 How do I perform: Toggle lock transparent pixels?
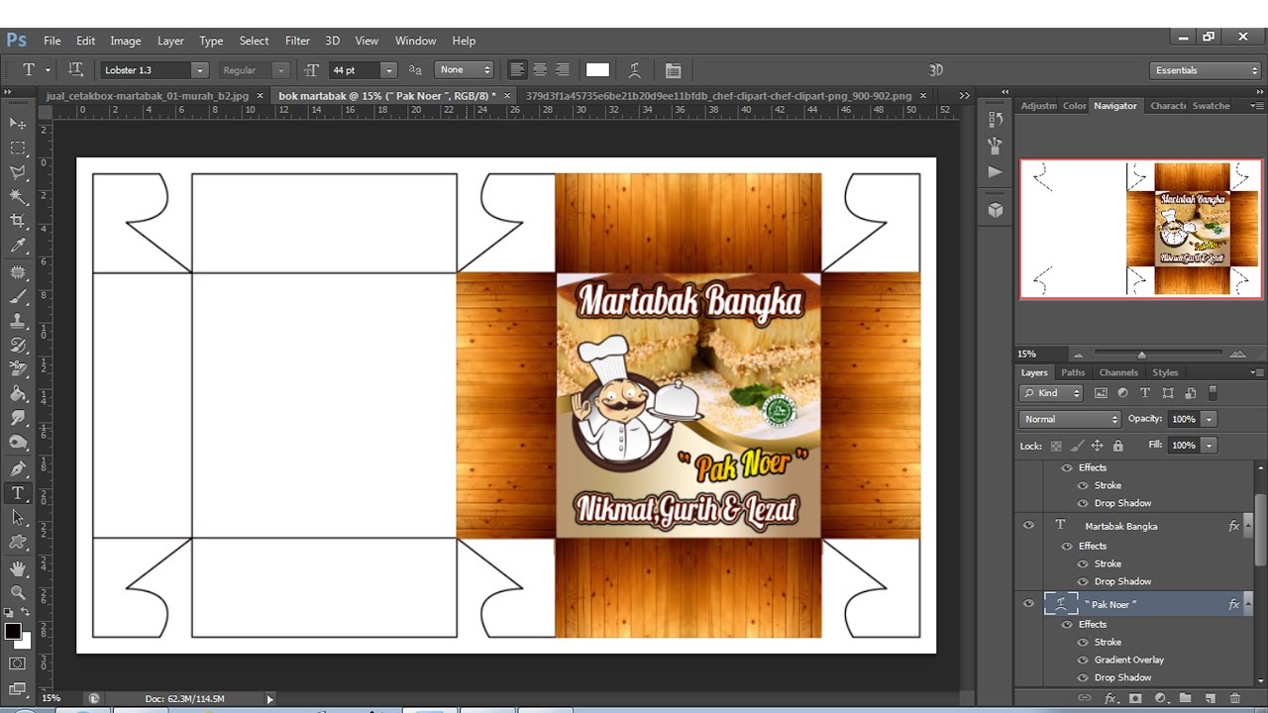[1056, 446]
